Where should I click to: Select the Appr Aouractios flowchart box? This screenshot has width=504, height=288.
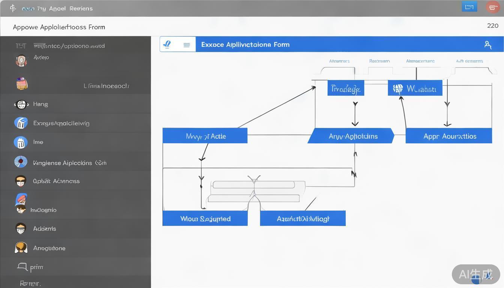point(449,136)
